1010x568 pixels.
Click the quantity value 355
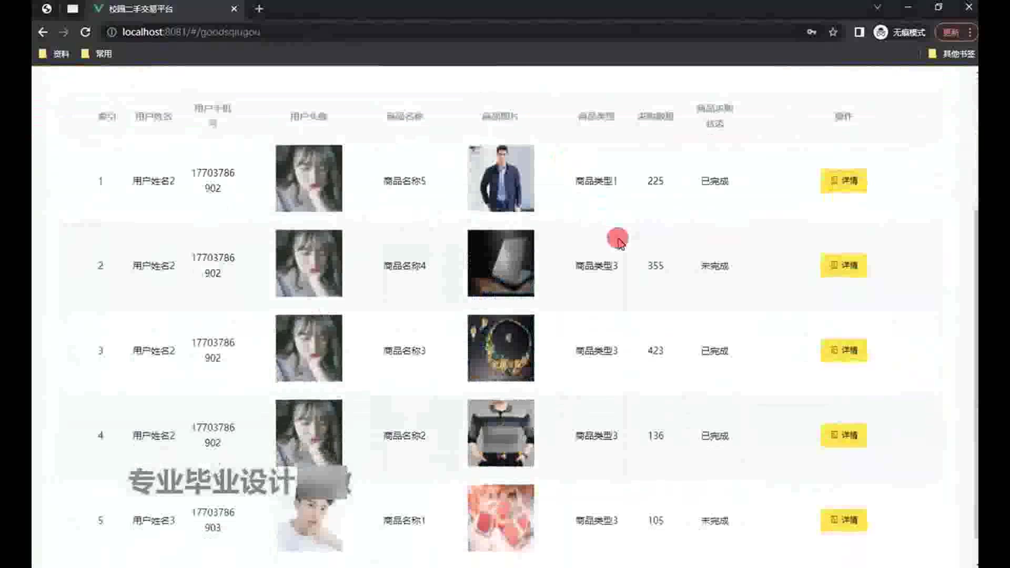point(655,266)
